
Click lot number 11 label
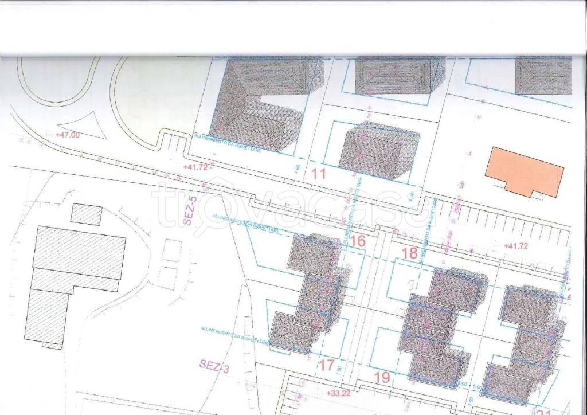tap(318, 174)
